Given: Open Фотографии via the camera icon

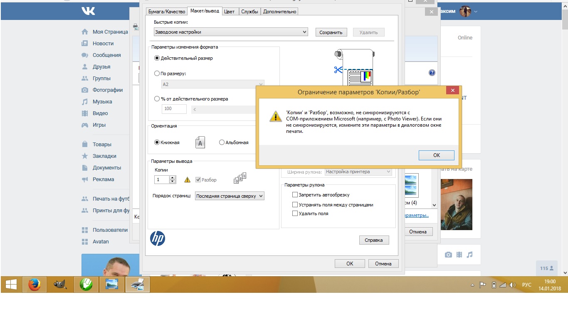Looking at the screenshot, I should (85, 90).
